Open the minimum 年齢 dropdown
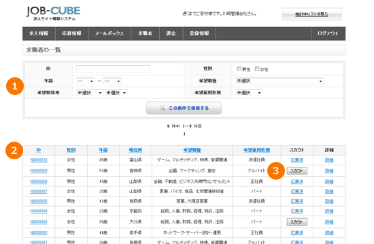The image size is (374, 244). click(85, 81)
